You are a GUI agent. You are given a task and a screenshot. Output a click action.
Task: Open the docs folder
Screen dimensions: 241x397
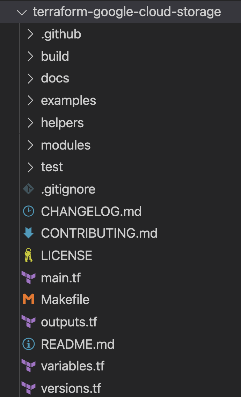tap(55, 78)
